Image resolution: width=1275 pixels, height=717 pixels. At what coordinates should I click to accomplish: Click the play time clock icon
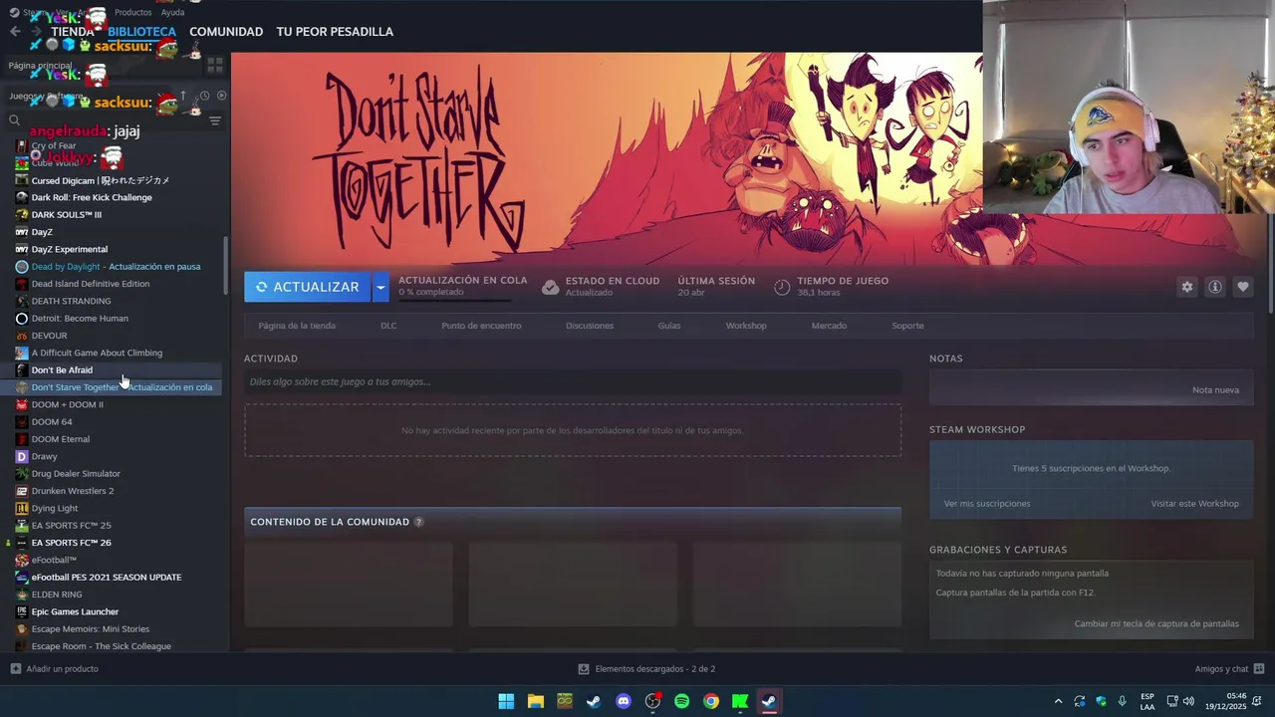[x=782, y=287]
